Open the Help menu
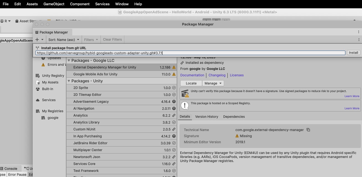Image resolution: width=362 pixels, height=177 pixels. (138, 4)
